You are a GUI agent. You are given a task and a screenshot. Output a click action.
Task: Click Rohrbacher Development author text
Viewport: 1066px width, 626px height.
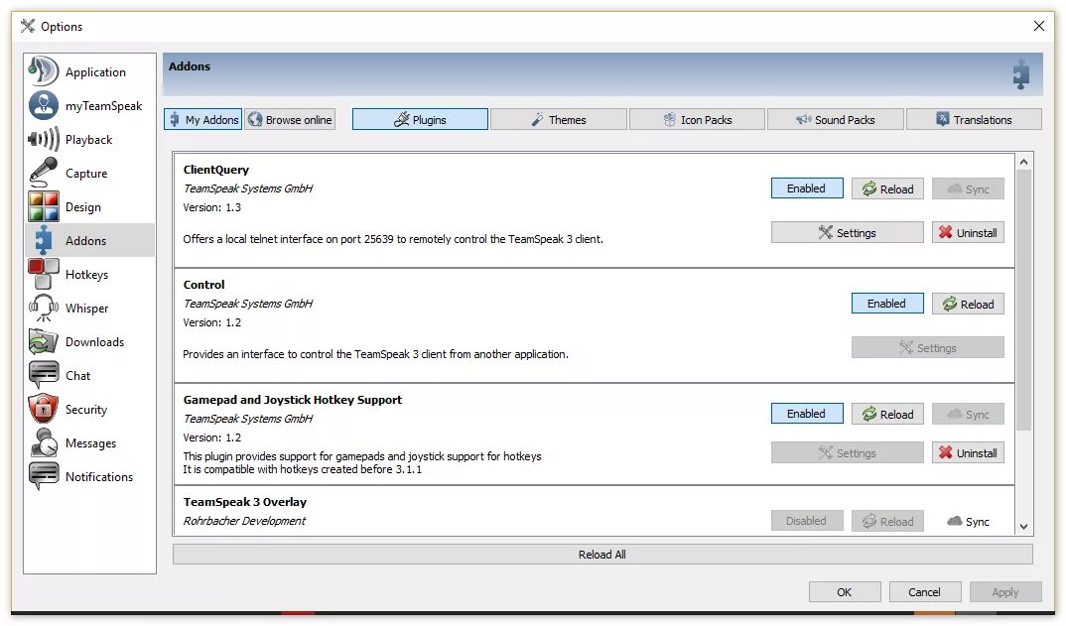click(244, 521)
